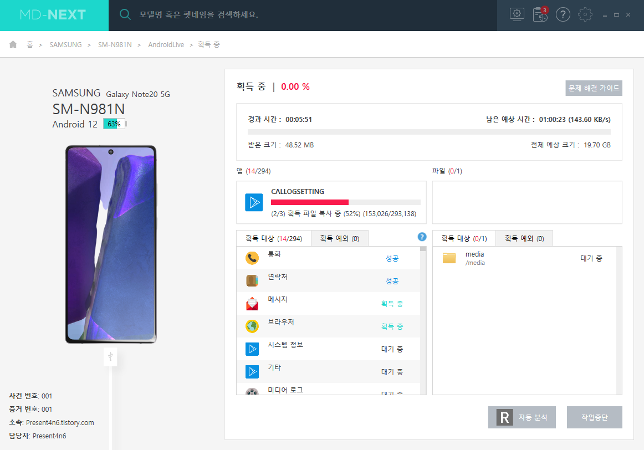Go to AndroidLive breadcrumb
The height and width of the screenshot is (450, 644).
click(166, 44)
